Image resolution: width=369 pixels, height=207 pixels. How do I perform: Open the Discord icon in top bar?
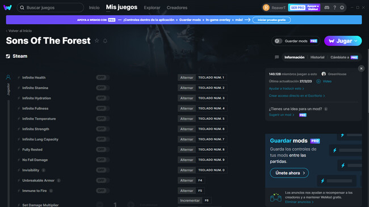(326, 7)
